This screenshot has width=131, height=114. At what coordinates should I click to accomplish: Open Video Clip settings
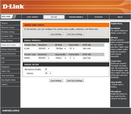coord(10,71)
